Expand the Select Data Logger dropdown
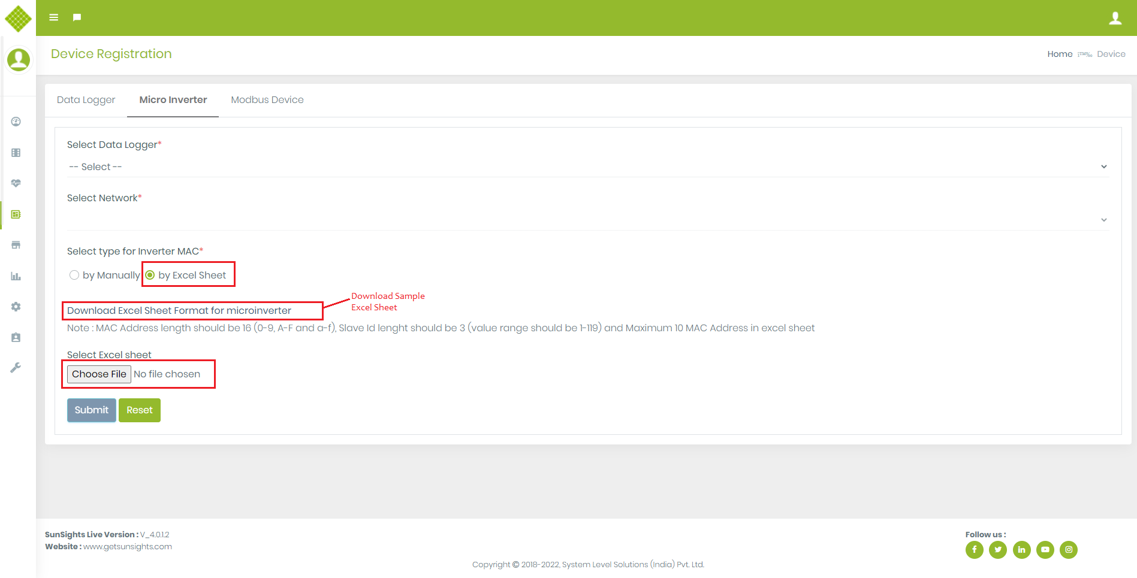Viewport: 1137px width, 578px height. coord(587,167)
